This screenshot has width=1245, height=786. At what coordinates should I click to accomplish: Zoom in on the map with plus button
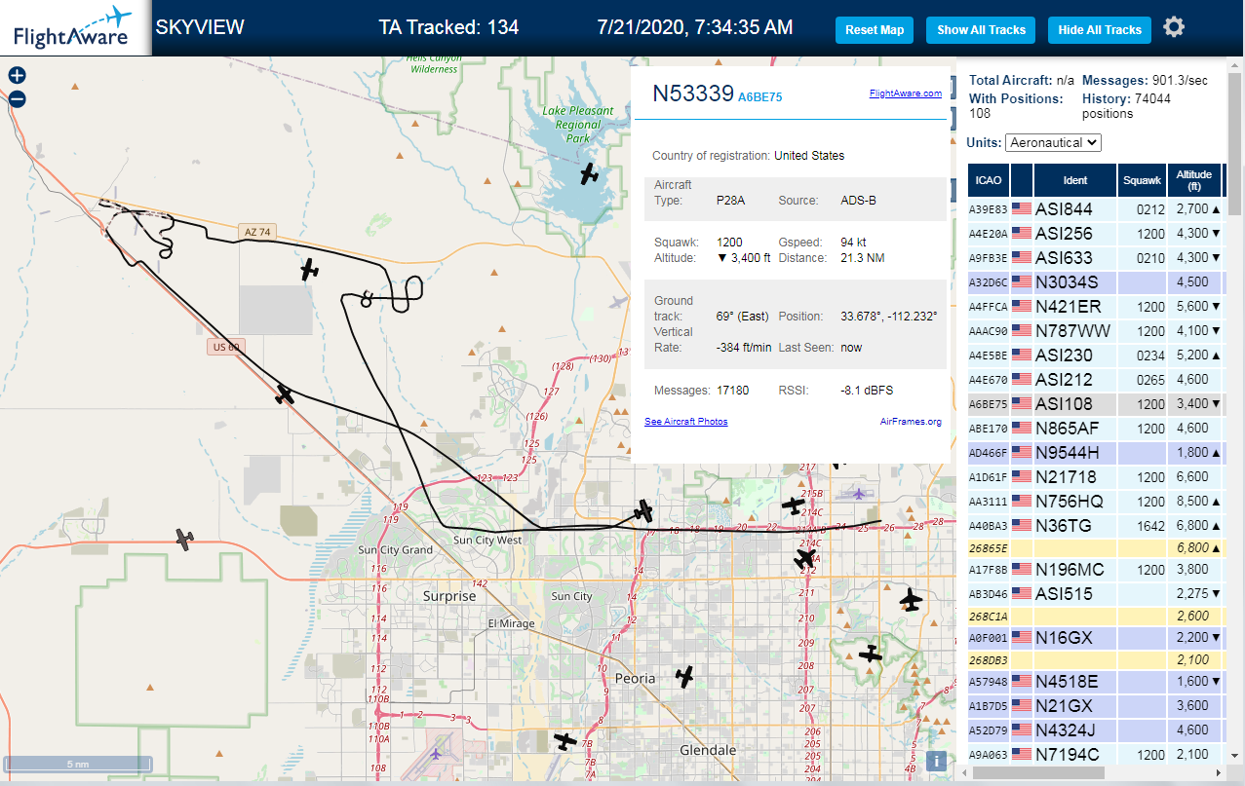click(x=17, y=75)
